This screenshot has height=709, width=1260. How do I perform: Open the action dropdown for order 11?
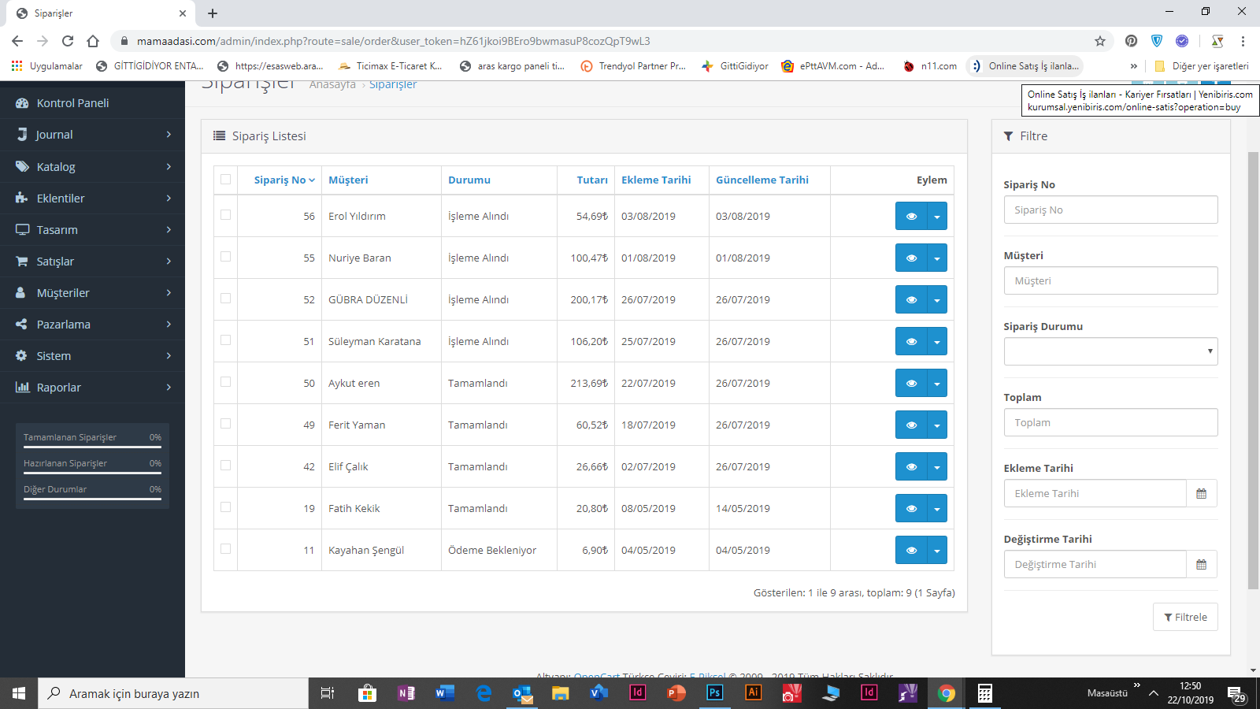tap(937, 550)
